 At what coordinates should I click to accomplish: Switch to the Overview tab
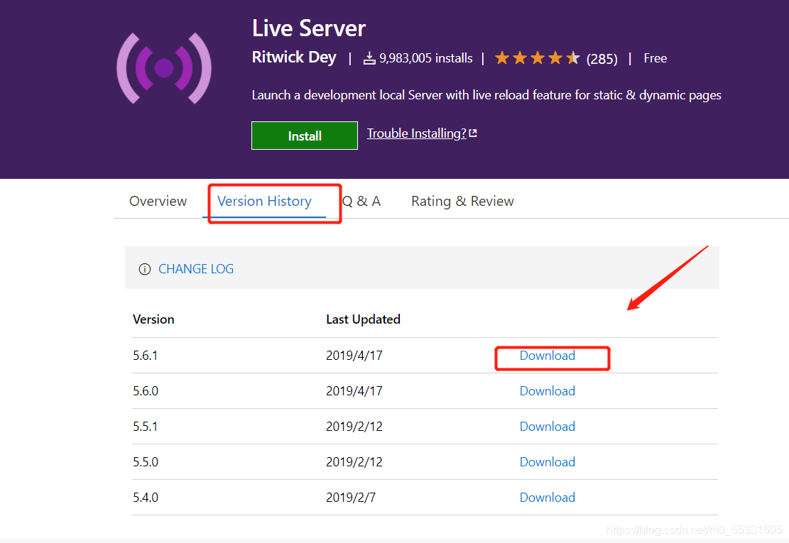[158, 201]
